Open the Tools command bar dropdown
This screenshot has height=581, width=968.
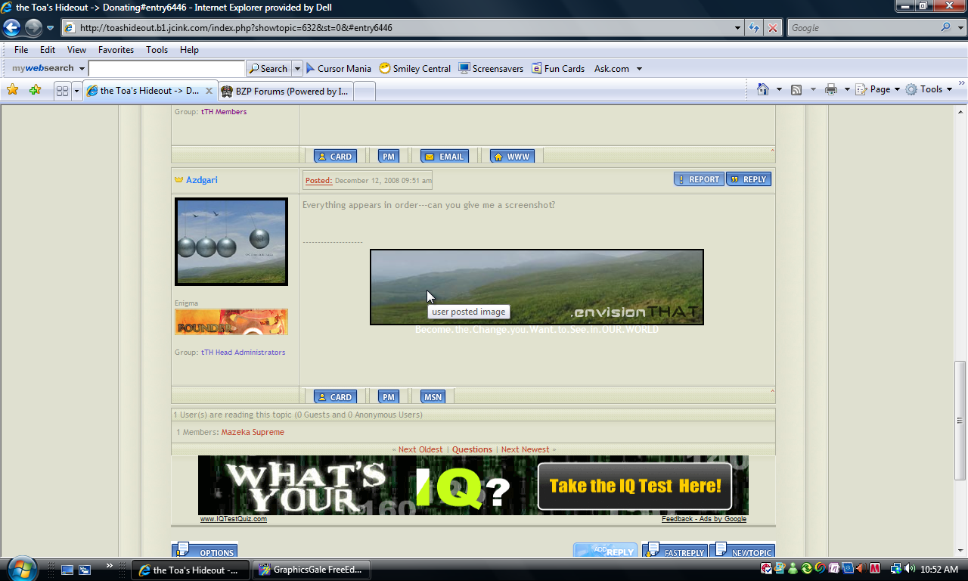point(929,89)
